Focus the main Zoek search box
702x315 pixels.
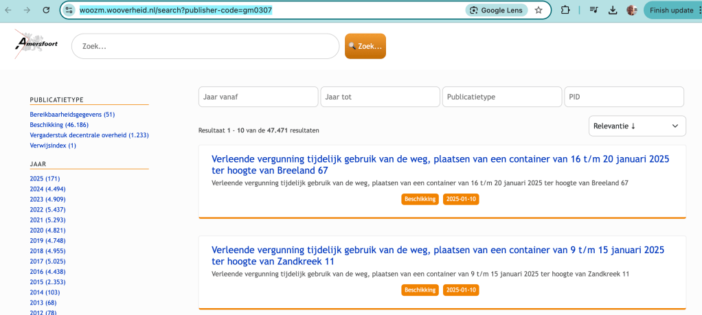(205, 46)
